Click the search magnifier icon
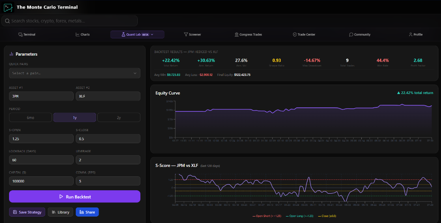The width and height of the screenshot is (441, 223). coord(7,21)
